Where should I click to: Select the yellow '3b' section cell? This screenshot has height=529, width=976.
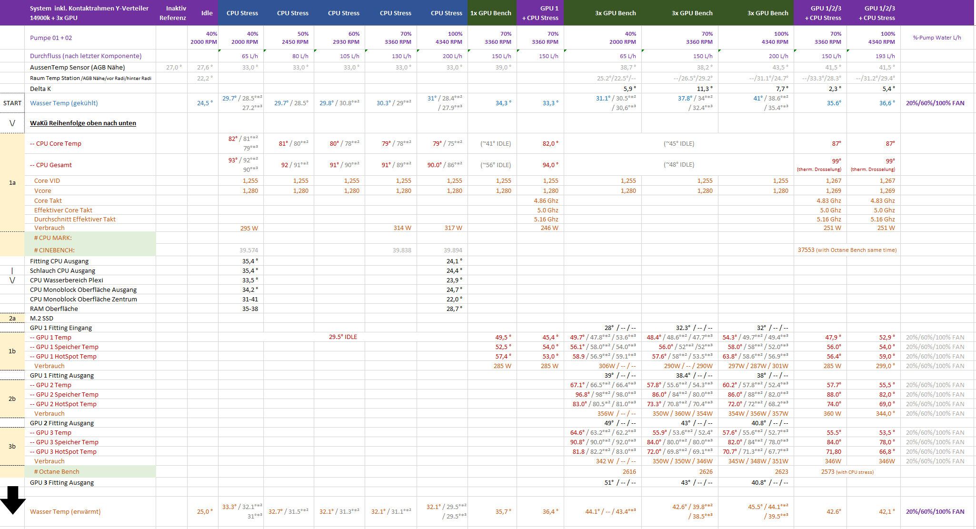coord(12,446)
